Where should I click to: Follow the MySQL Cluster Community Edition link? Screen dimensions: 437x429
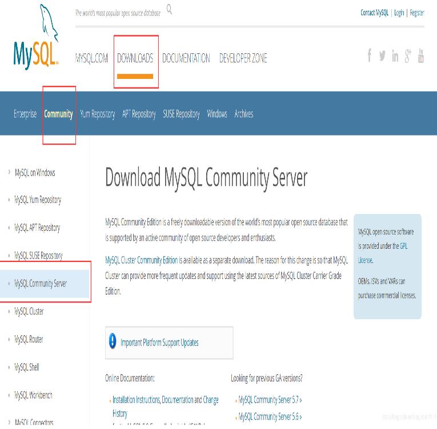click(x=142, y=260)
